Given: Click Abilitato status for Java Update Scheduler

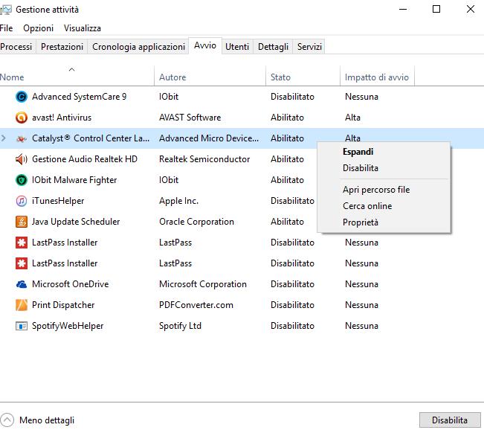Looking at the screenshot, I should pos(287,222).
